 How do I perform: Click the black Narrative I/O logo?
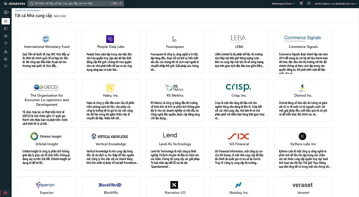pos(174,185)
